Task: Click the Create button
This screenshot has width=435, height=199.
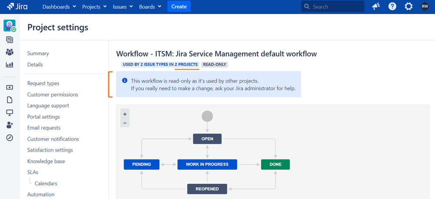Action: point(179,7)
